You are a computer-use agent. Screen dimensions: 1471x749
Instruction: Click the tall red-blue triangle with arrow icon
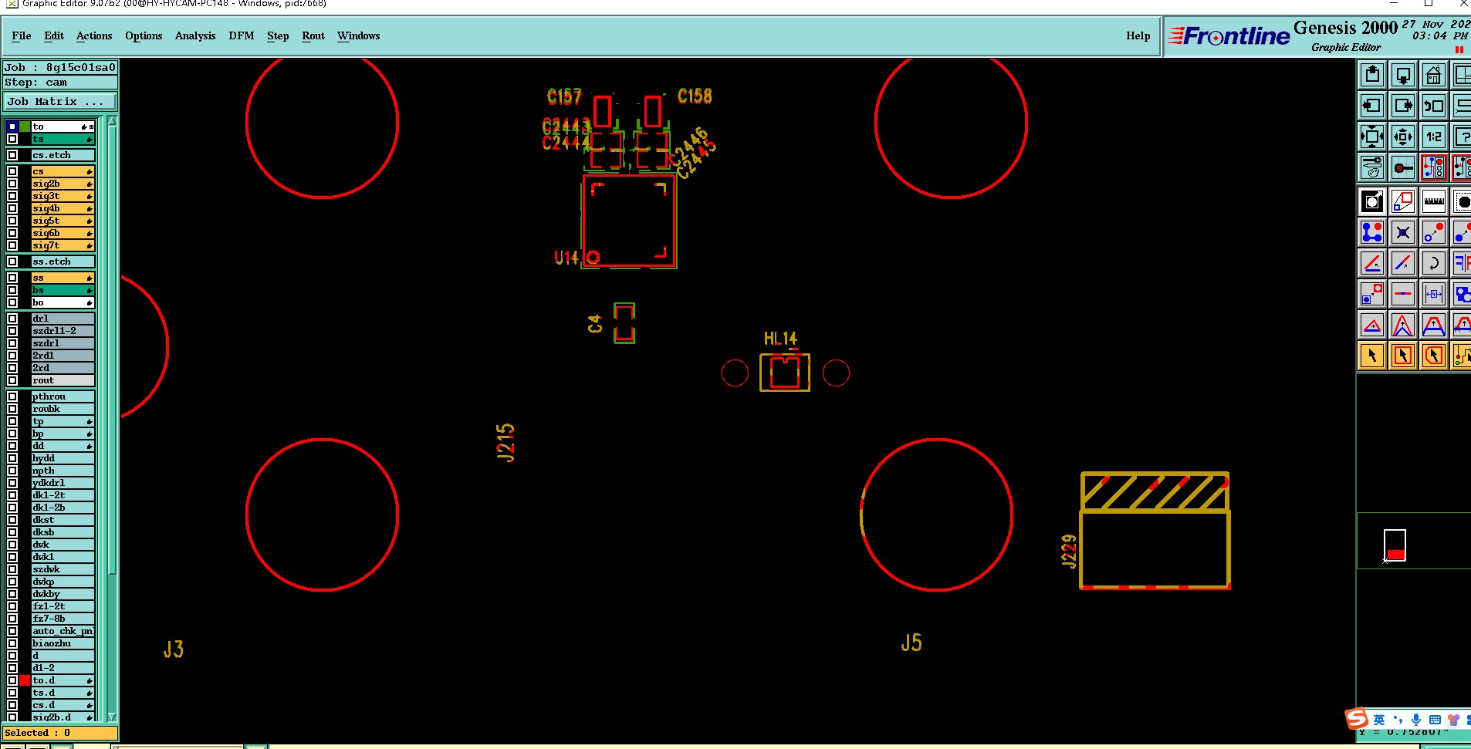(x=1403, y=325)
